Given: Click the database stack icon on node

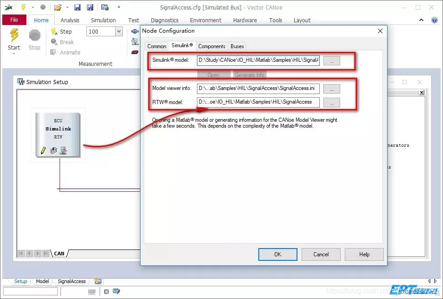Looking at the screenshot, I should click(54, 150).
